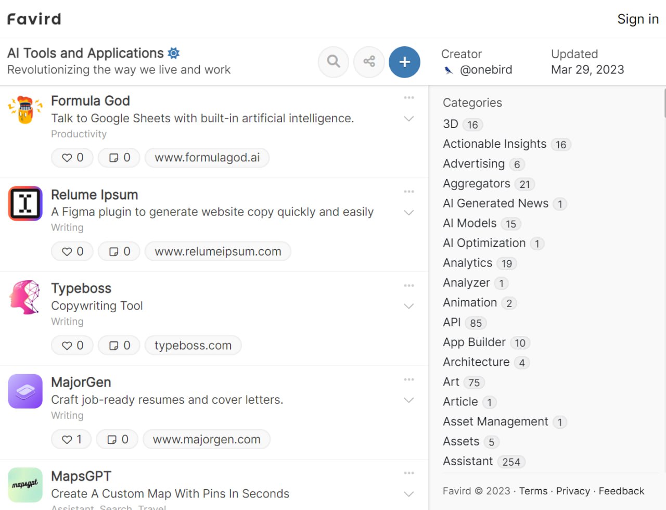The image size is (666, 510).
Task: Select the MajorGen purple app icon
Action: click(x=25, y=391)
